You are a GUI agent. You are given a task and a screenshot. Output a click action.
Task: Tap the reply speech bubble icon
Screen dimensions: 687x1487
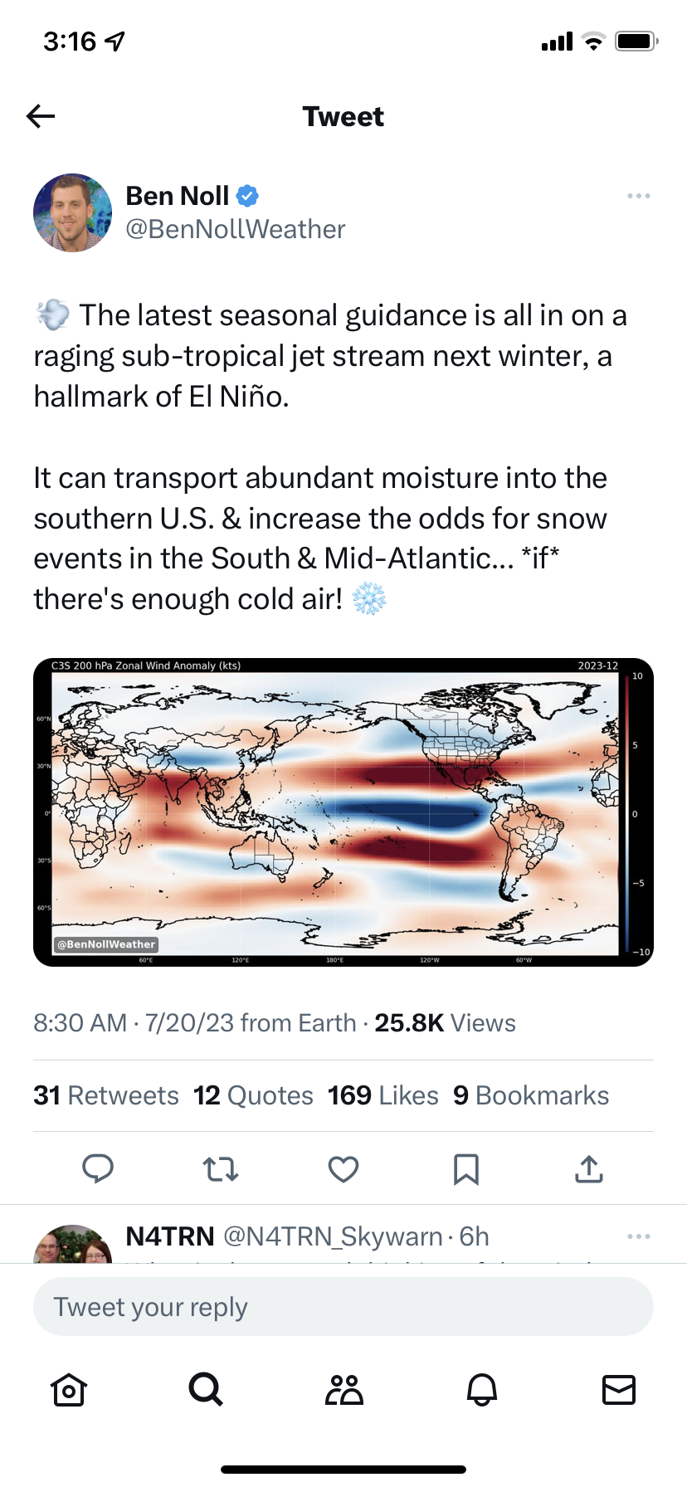(x=98, y=1168)
